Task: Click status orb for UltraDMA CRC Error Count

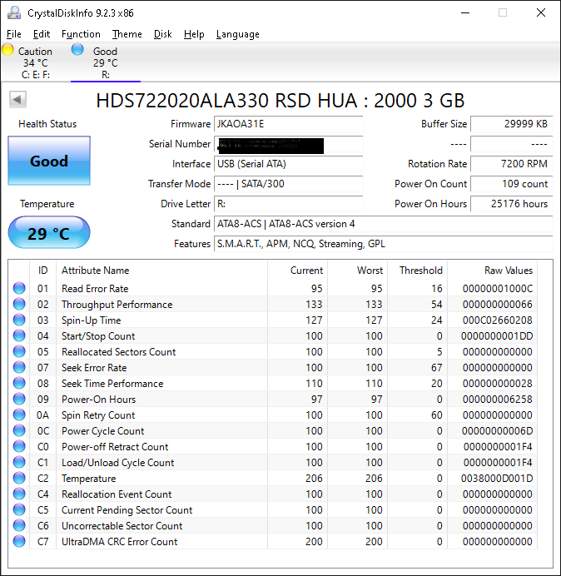Action: 19,541
